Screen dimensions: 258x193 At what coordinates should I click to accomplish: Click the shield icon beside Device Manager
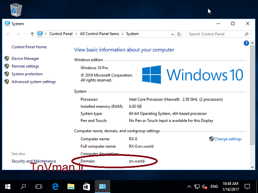click(7, 58)
